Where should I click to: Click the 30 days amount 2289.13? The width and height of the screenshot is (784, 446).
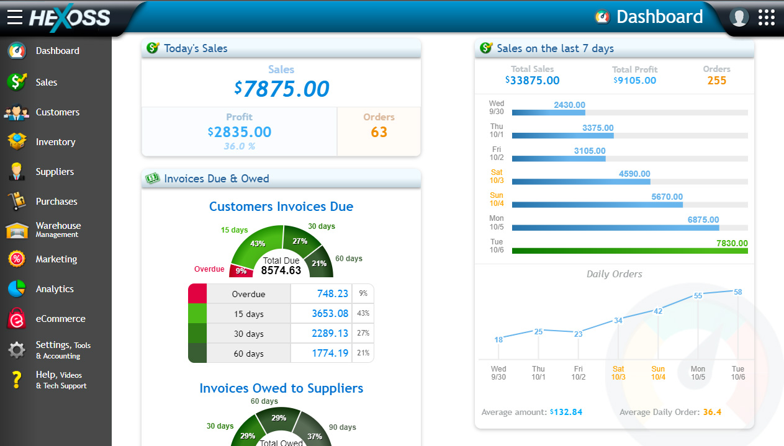(330, 334)
